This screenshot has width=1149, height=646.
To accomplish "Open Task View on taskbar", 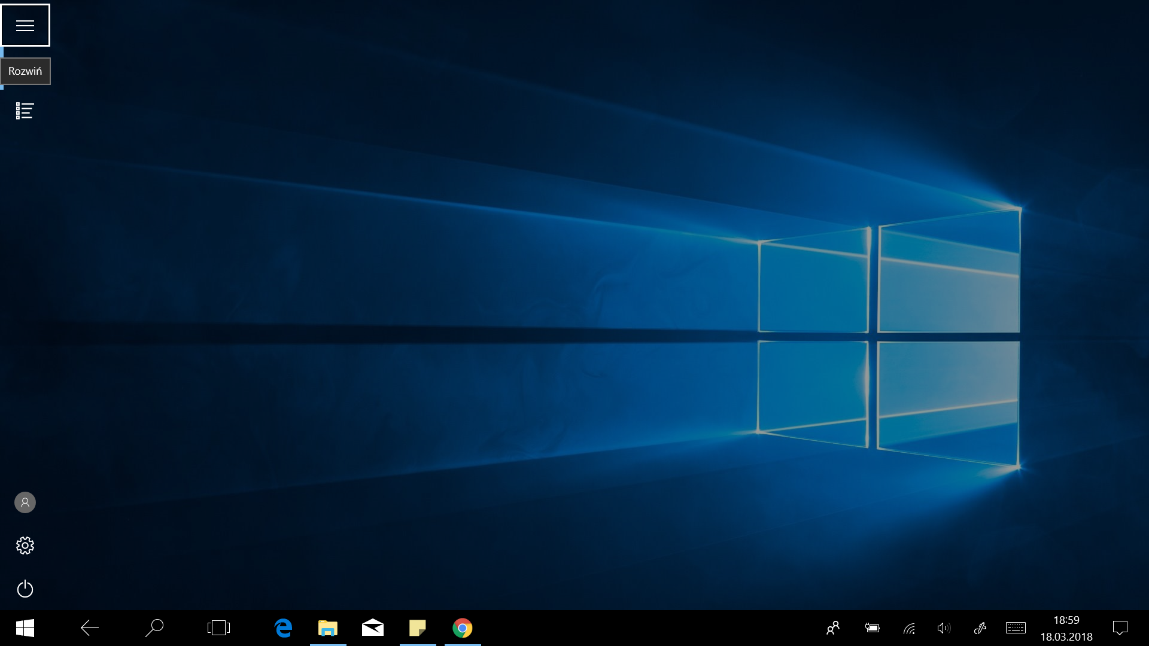I will [218, 628].
